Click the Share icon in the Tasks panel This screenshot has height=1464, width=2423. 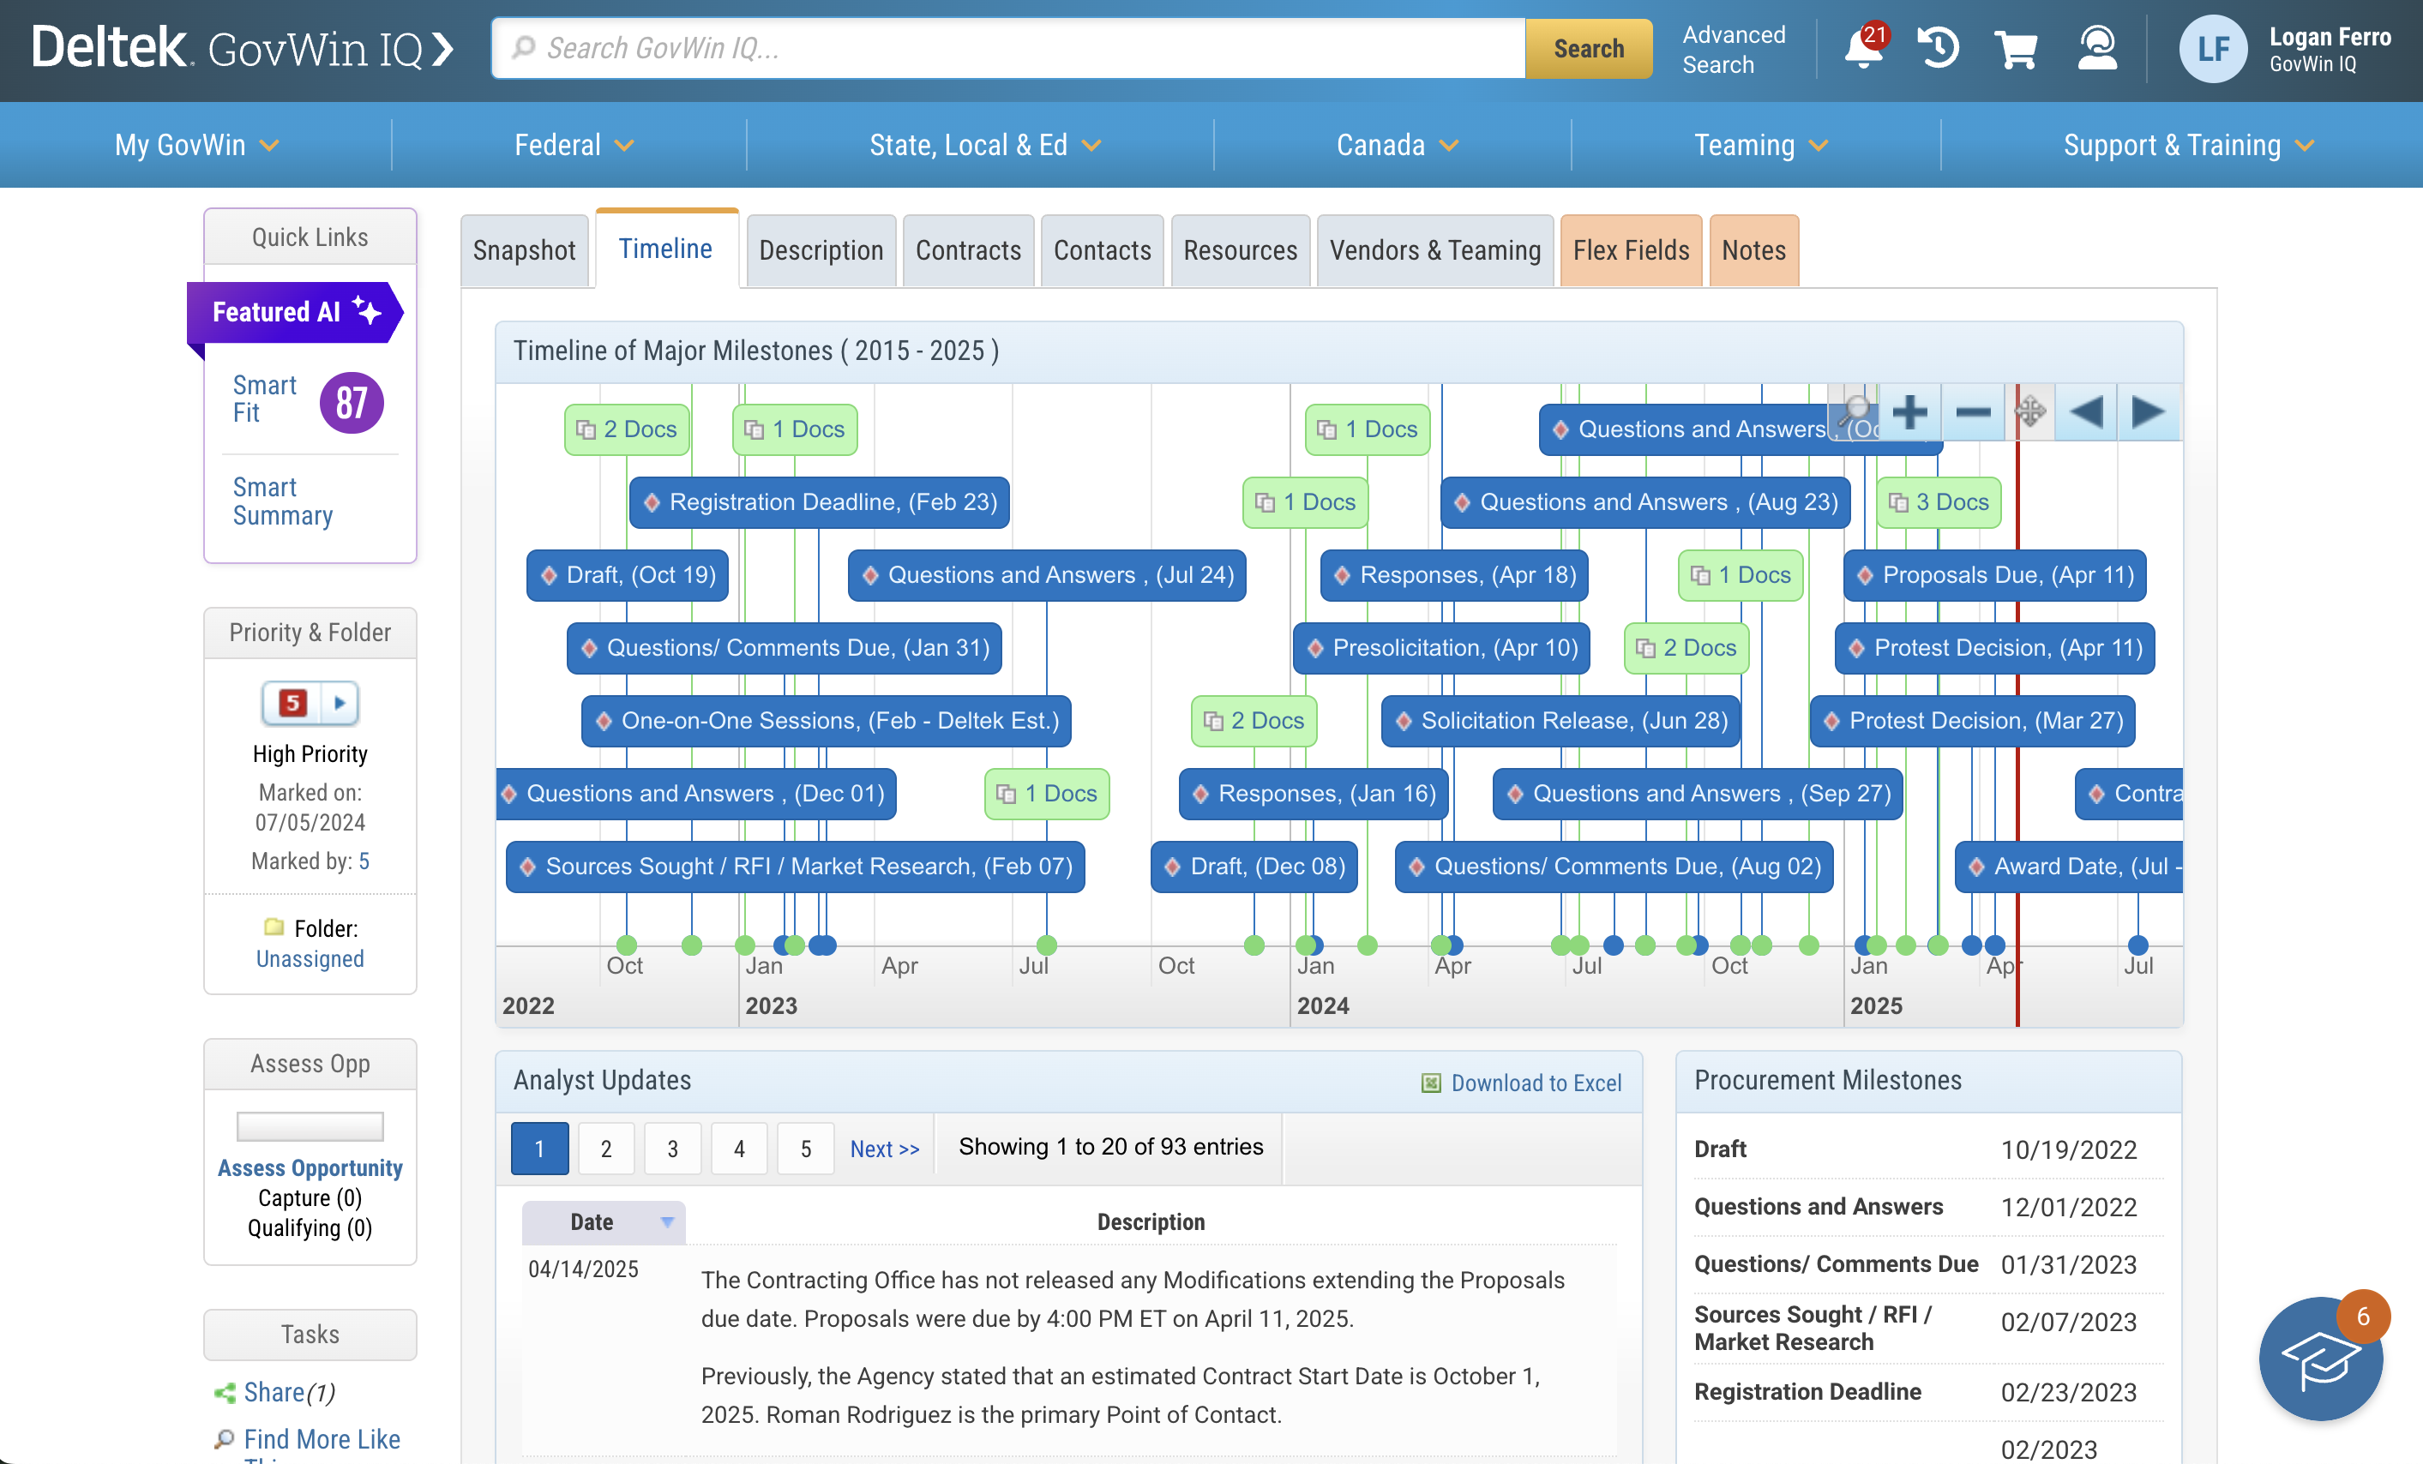pyautogui.click(x=228, y=1391)
